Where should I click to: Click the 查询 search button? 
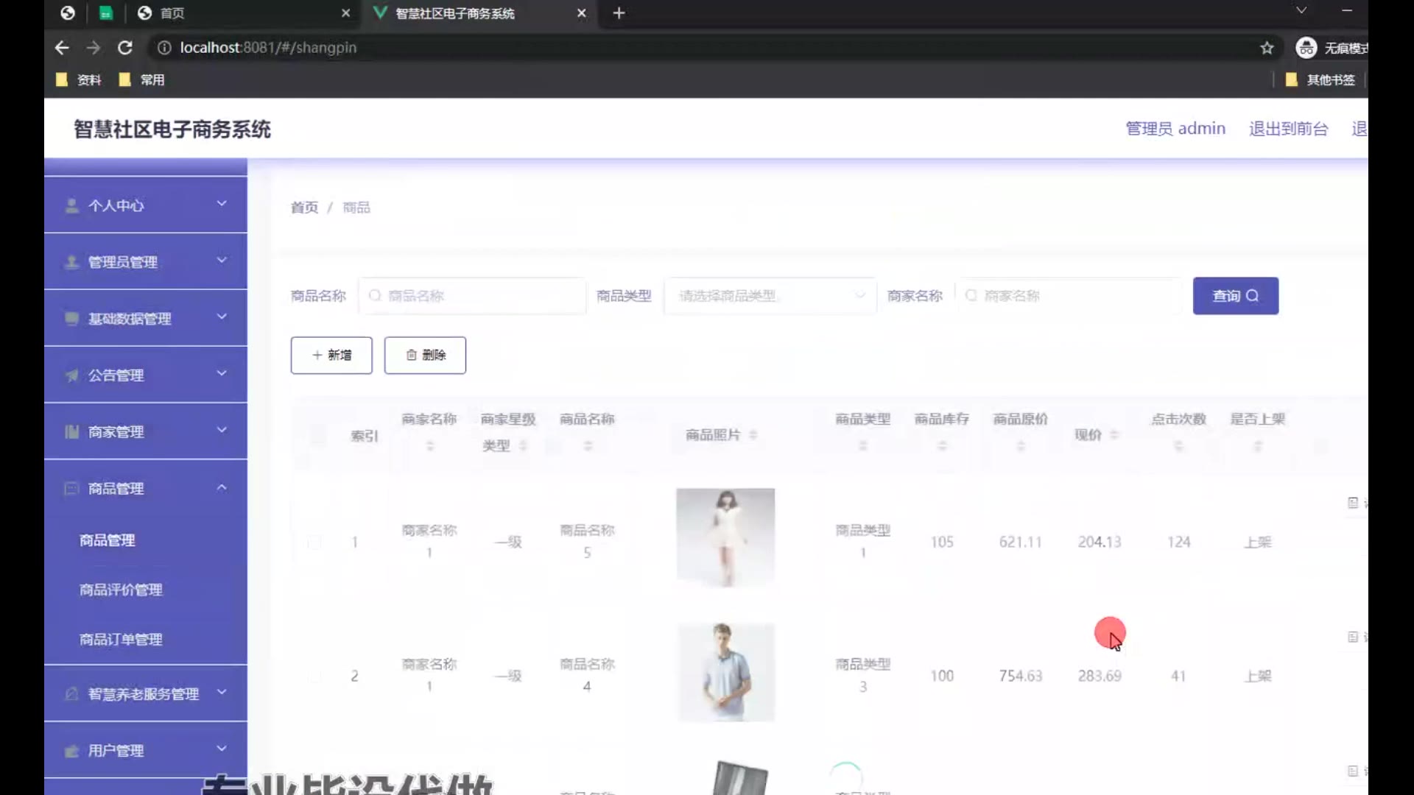[1236, 296]
